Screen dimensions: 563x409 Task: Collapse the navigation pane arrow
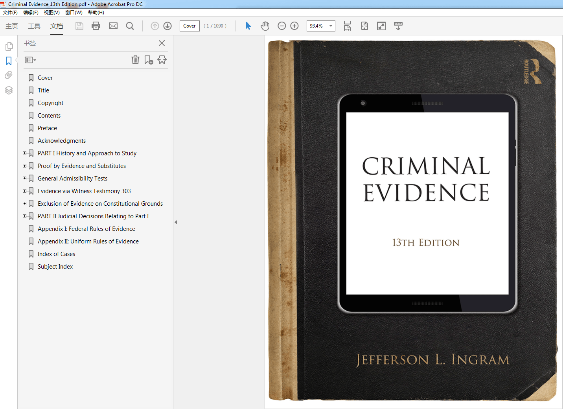pos(176,222)
